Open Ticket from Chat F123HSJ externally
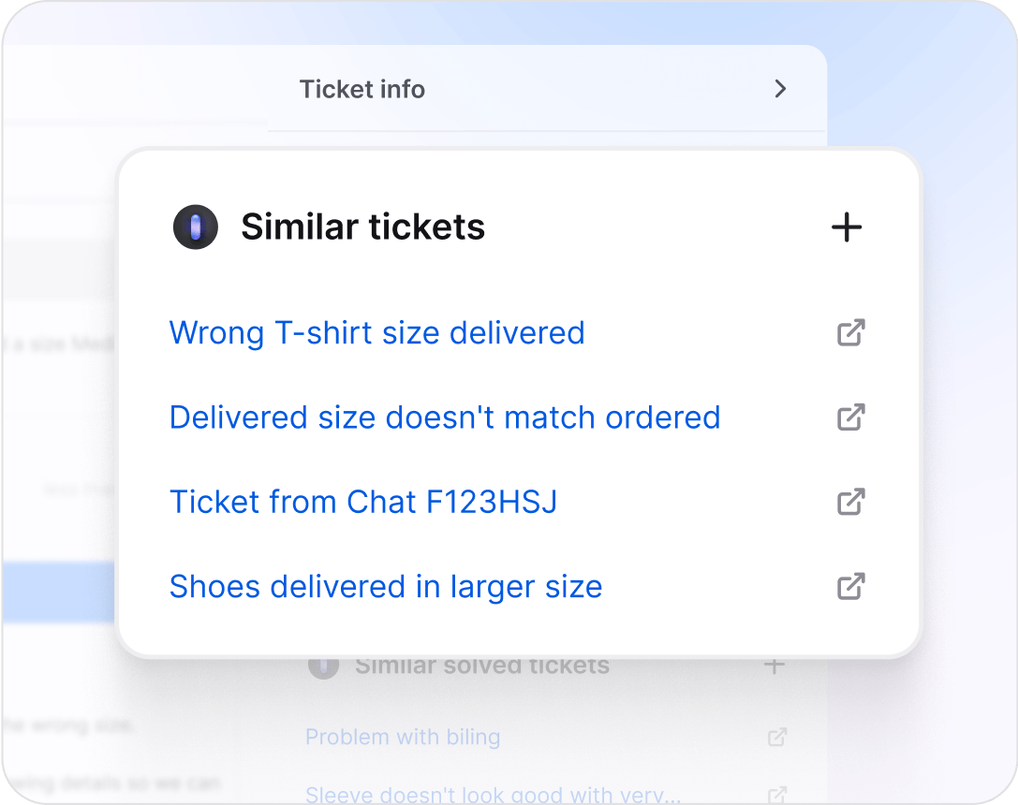 [850, 502]
